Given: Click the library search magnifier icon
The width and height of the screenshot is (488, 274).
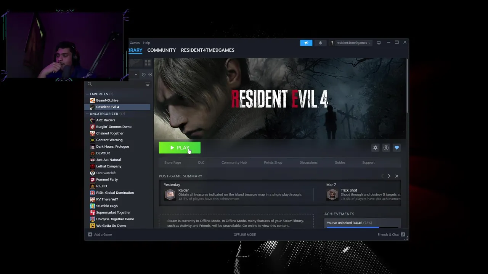Looking at the screenshot, I should click(90, 84).
